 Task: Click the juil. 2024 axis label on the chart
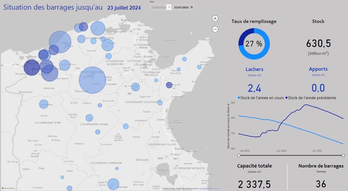click(317, 151)
